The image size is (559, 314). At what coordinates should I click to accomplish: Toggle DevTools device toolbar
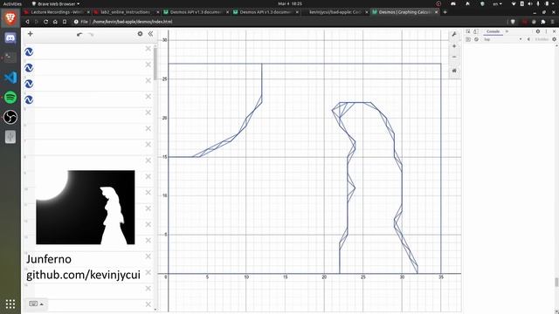coord(475,31)
